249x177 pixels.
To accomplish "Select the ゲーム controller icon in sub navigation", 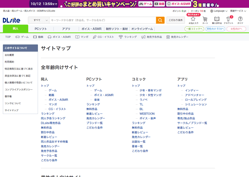I will click(17, 37).
